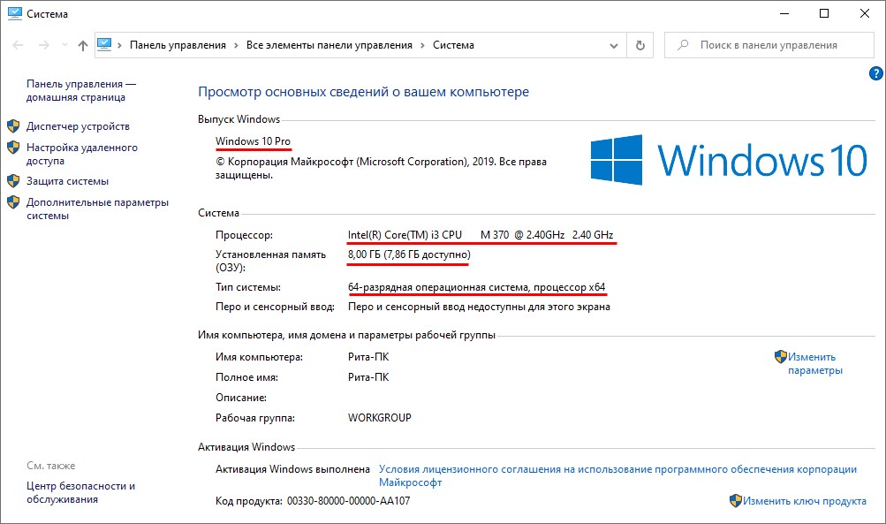Screen dimensions: 886x524
Task: Open 'Дополнительные параметры системы' link
Action: (x=97, y=209)
